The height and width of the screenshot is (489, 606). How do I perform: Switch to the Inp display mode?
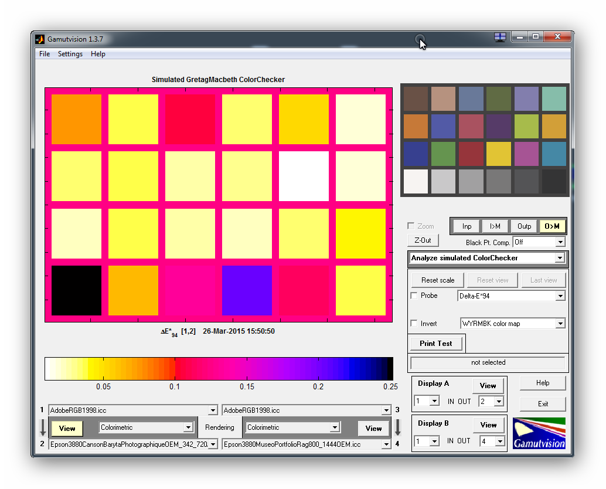tap(467, 226)
